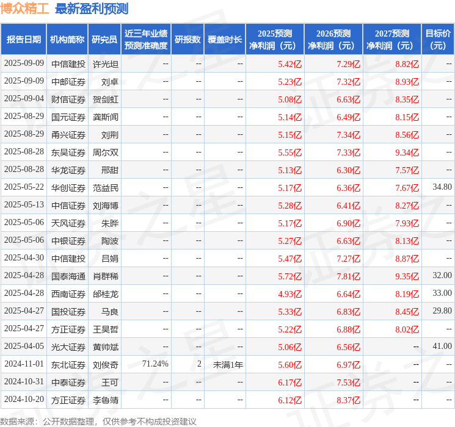Viewport: 455px width, 427px height.
Task: Click institution 中邮证券
Action: click(68, 82)
